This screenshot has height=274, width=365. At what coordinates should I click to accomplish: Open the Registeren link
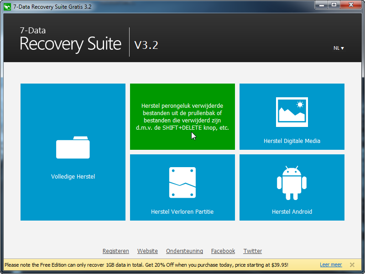pos(116,251)
